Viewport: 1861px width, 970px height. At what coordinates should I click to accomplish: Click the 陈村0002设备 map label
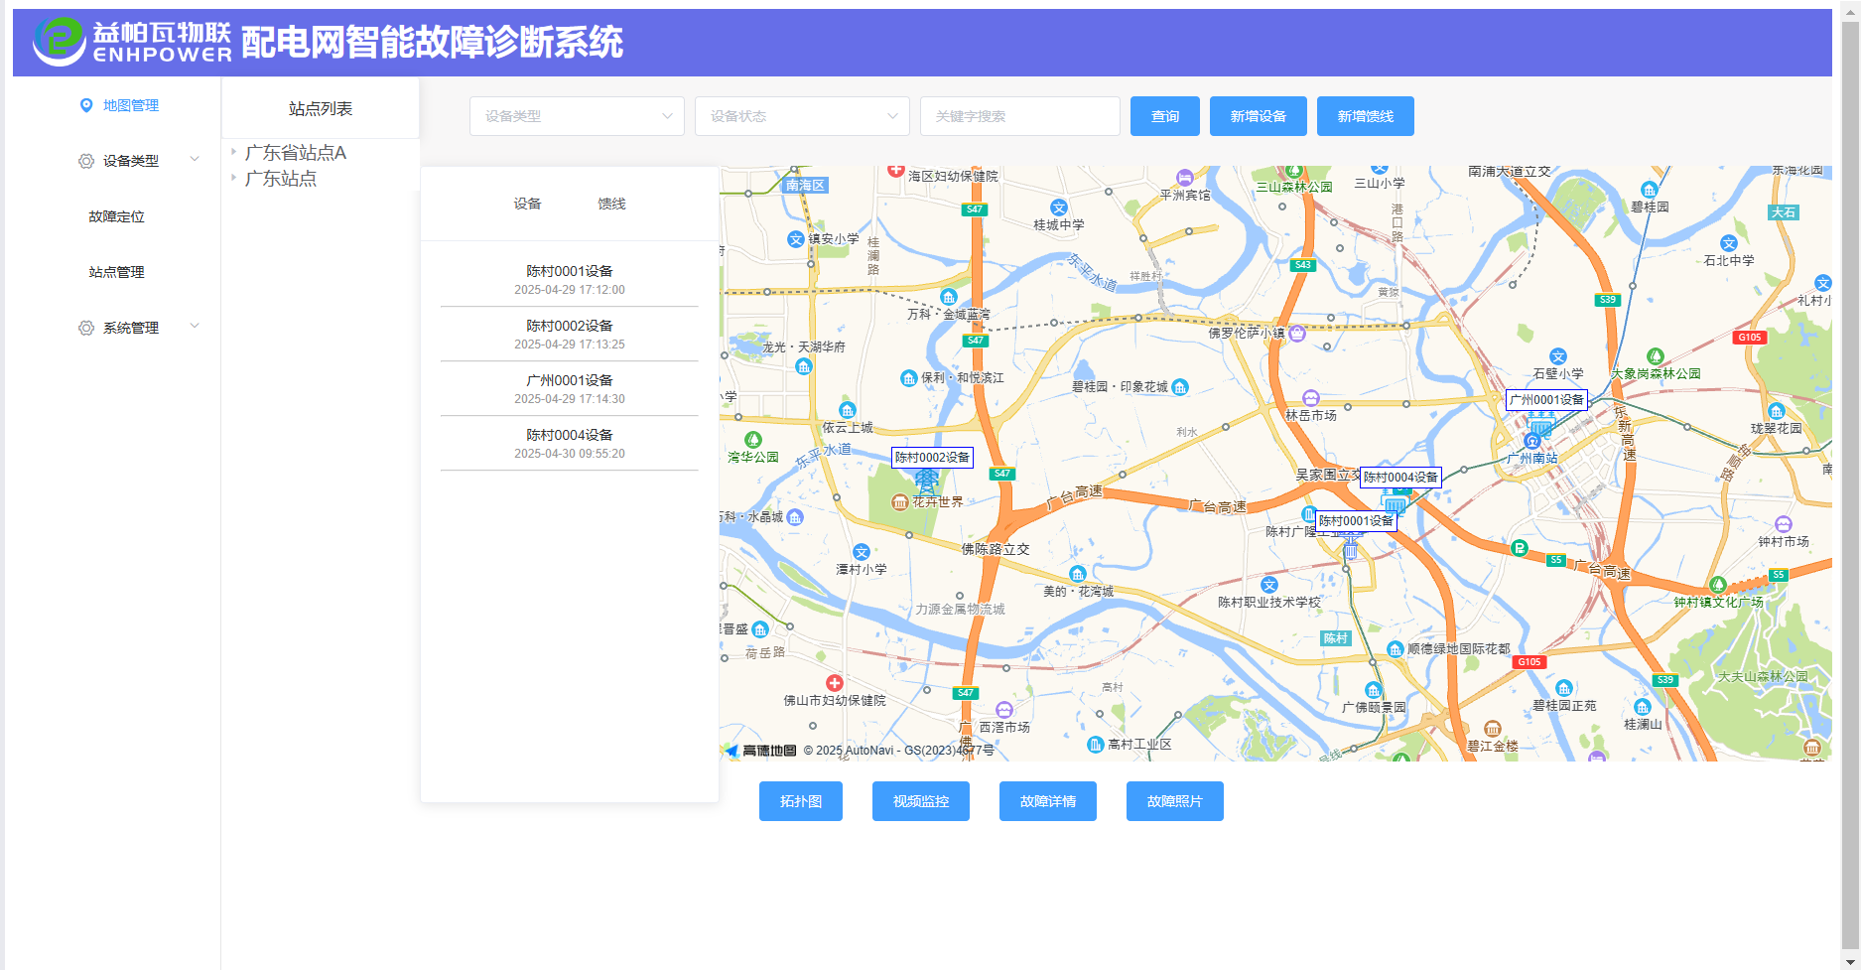[932, 458]
